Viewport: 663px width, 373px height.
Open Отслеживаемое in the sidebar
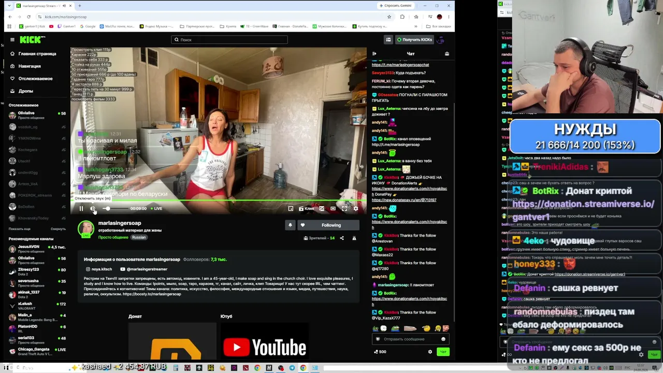[x=35, y=79]
